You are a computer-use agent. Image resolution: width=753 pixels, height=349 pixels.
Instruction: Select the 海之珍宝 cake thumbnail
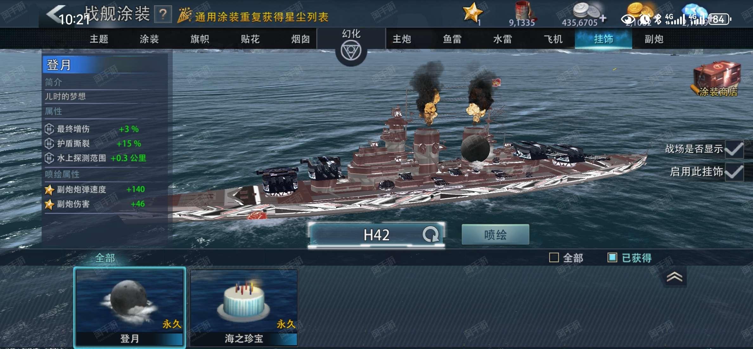(244, 307)
